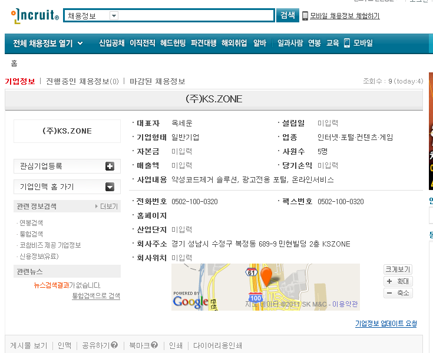Open the 기업인맥 홈 가기 dropdown arrow
Viewport: 433px width, 353px height.
point(110,187)
